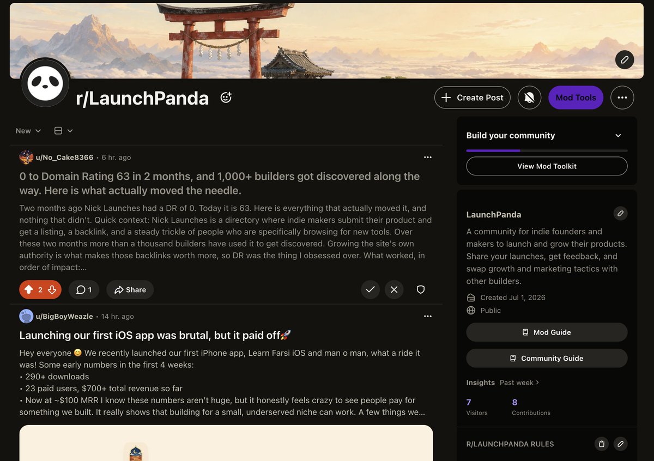Viewport: 654px width, 461px height.
Task: Open the Domain Rating 63 post title
Action: coord(220,183)
